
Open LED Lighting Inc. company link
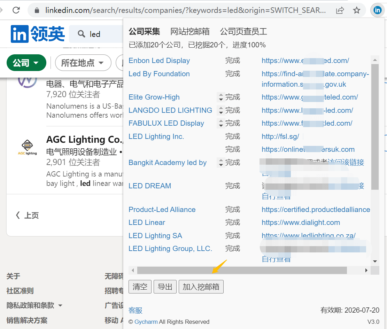(x=156, y=136)
